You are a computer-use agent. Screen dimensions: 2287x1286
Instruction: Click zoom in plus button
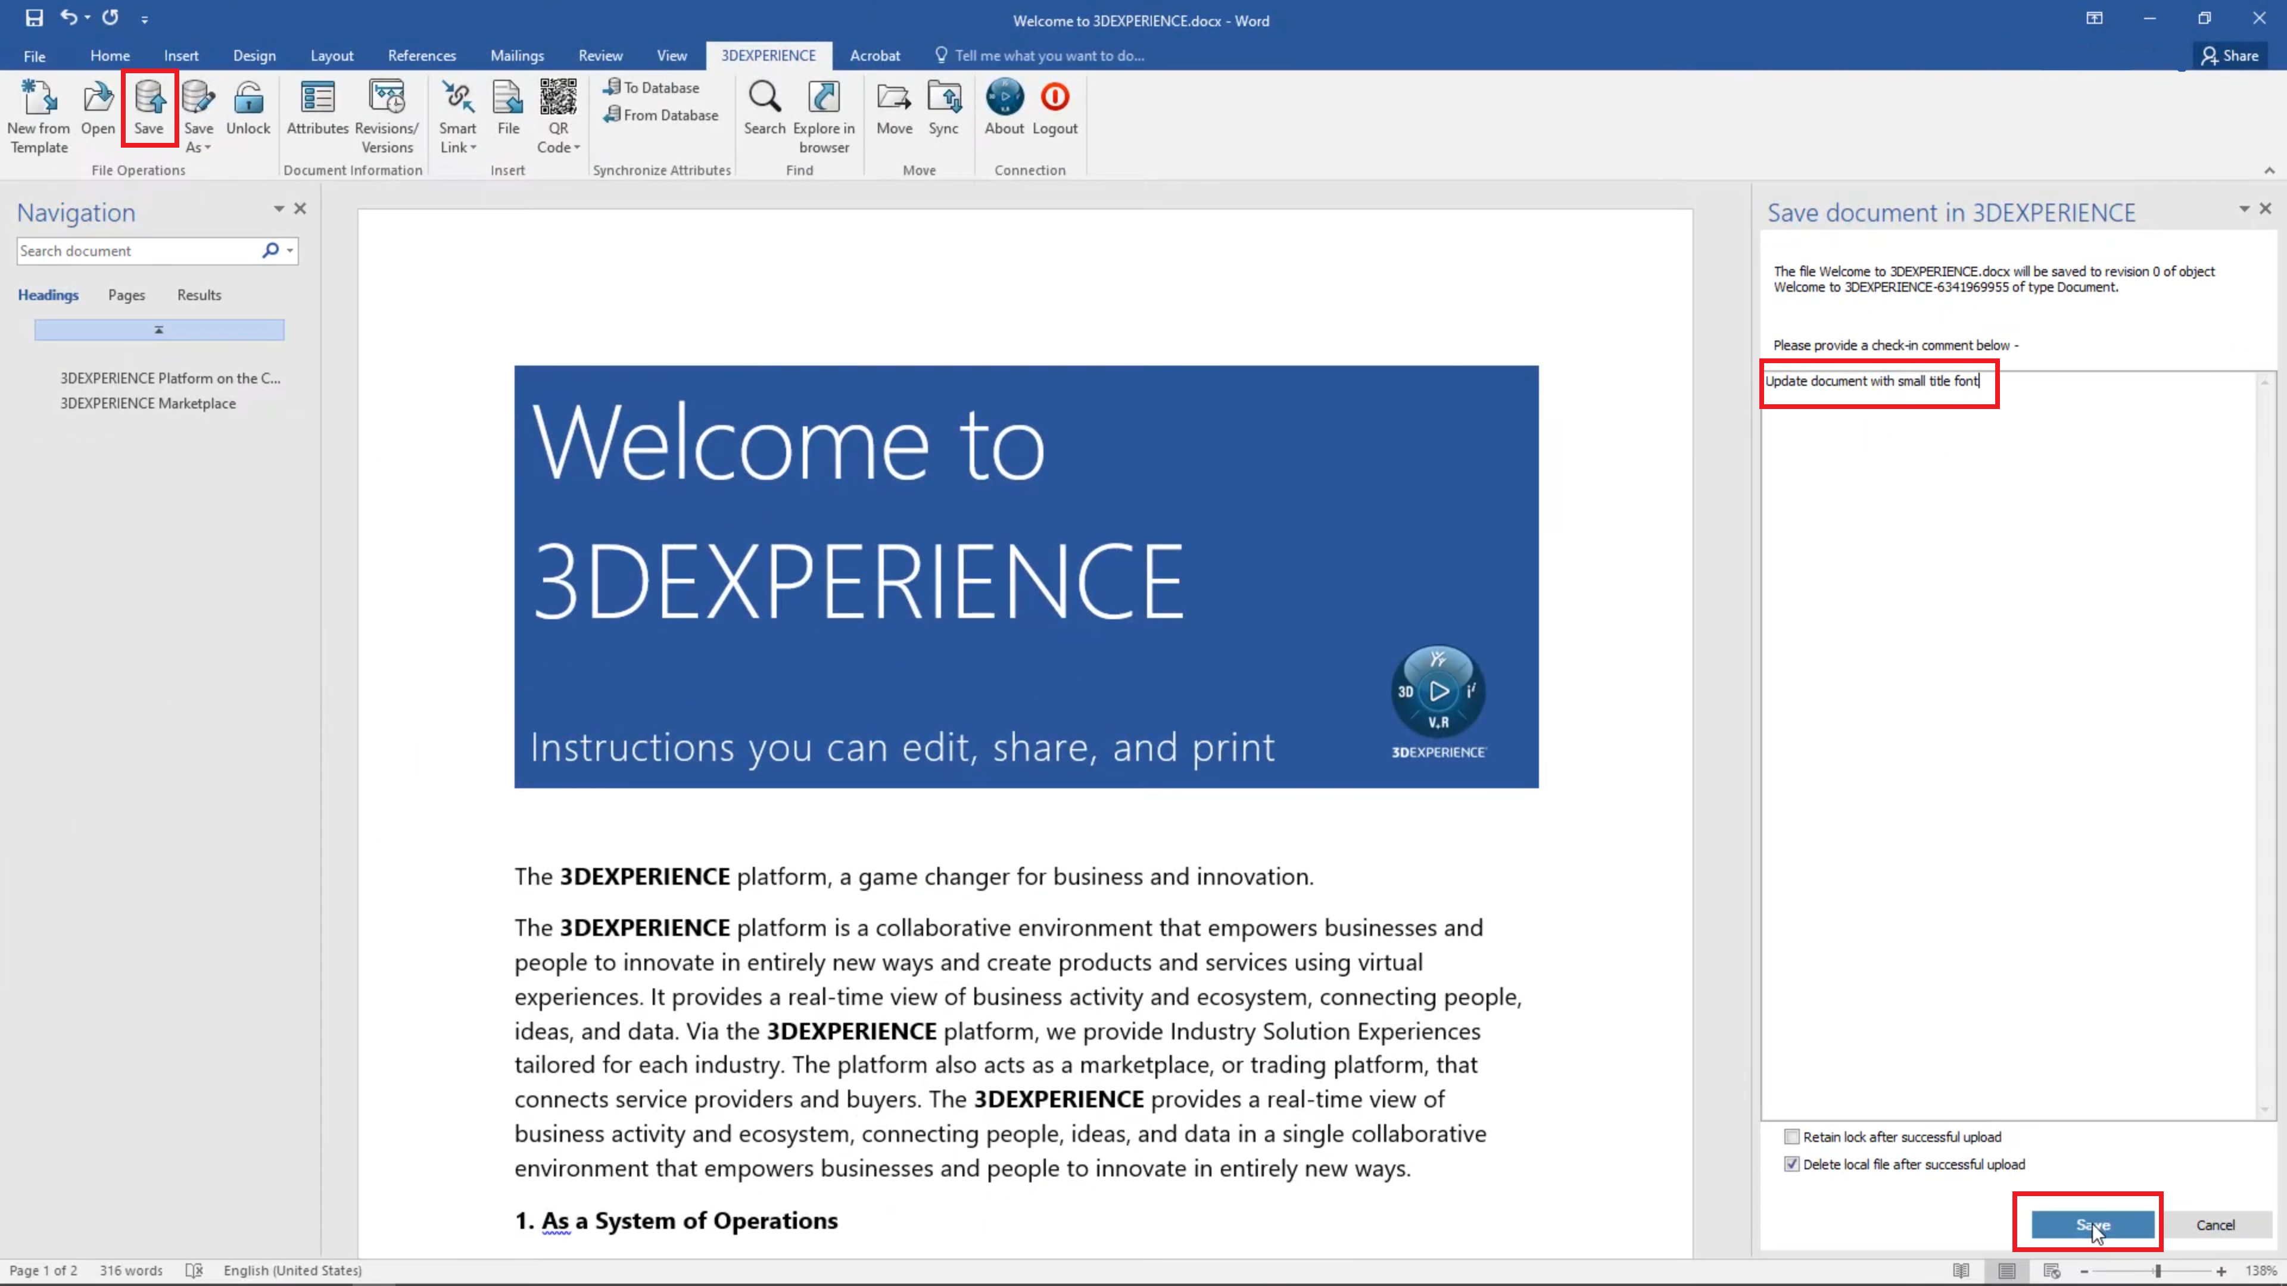tap(2221, 1271)
